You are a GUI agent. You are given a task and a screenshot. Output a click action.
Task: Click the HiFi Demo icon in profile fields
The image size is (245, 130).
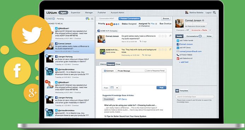click(178, 48)
